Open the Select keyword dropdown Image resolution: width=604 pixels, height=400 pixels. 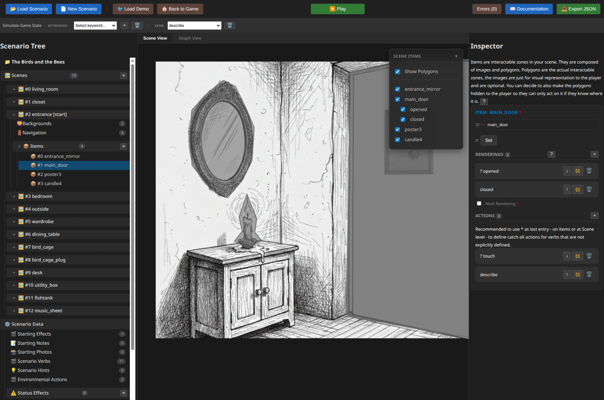coord(95,25)
